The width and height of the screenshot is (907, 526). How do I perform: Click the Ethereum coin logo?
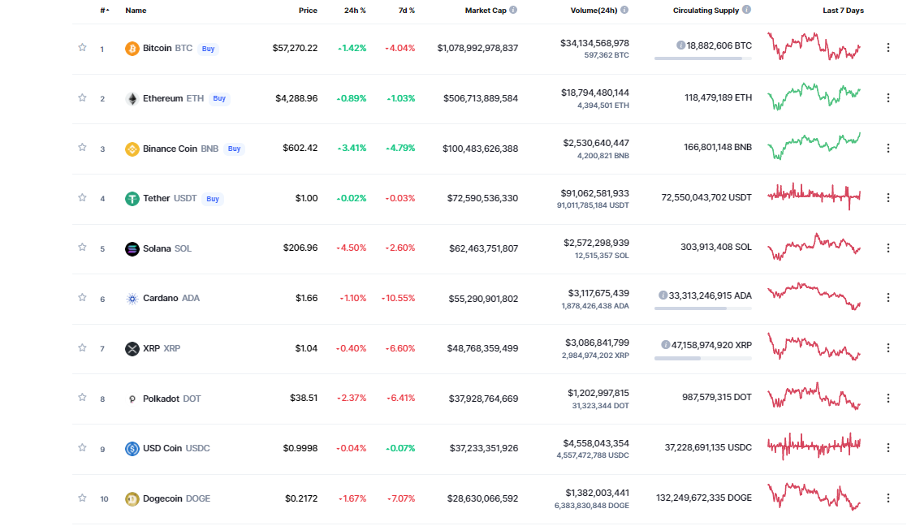click(132, 99)
